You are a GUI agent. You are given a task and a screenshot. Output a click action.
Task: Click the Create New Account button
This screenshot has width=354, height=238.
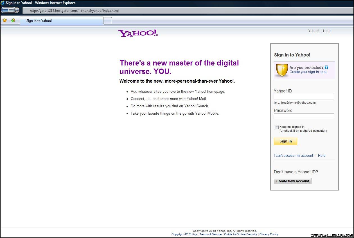[293, 181]
